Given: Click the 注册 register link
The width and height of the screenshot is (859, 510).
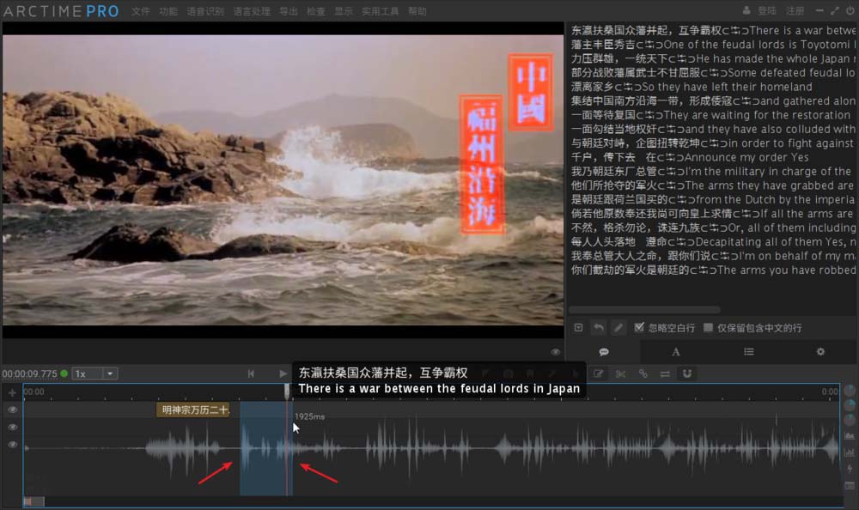Looking at the screenshot, I should (795, 10).
